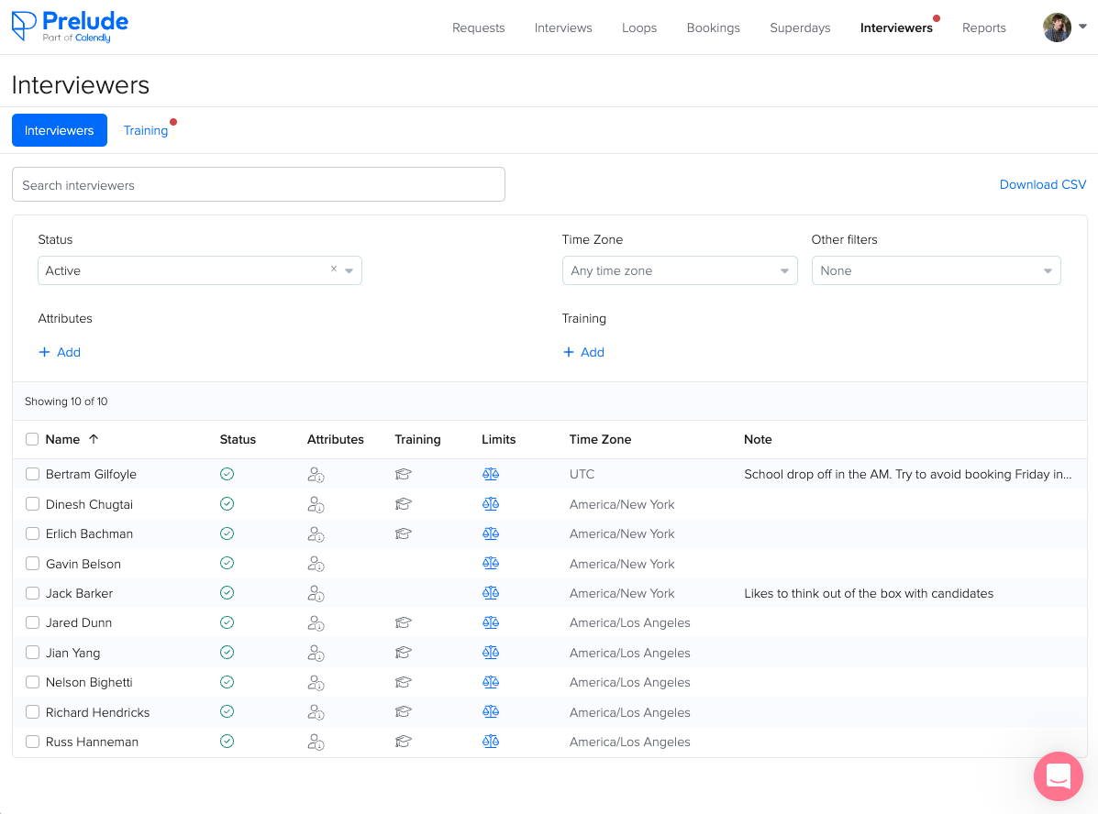Click Bertram Gilfoyle's limits scale icon
Viewport: 1098px width, 814px height.
click(490, 475)
